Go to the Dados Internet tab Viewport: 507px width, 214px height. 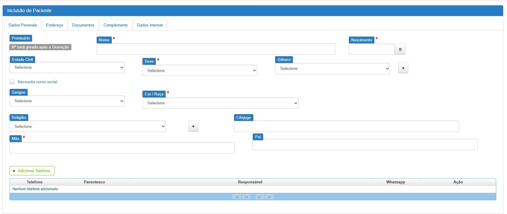point(150,25)
